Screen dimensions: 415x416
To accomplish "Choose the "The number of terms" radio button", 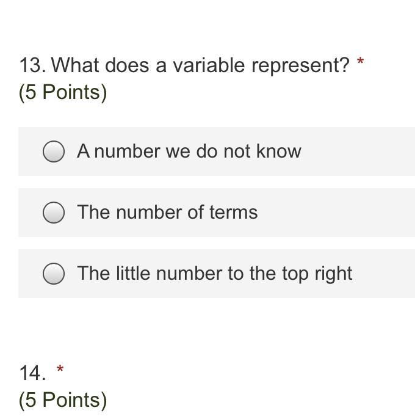I will 54,213.
